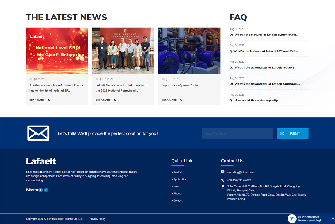Click arrow on power factor READ MORE

pyautogui.click(x=181, y=100)
